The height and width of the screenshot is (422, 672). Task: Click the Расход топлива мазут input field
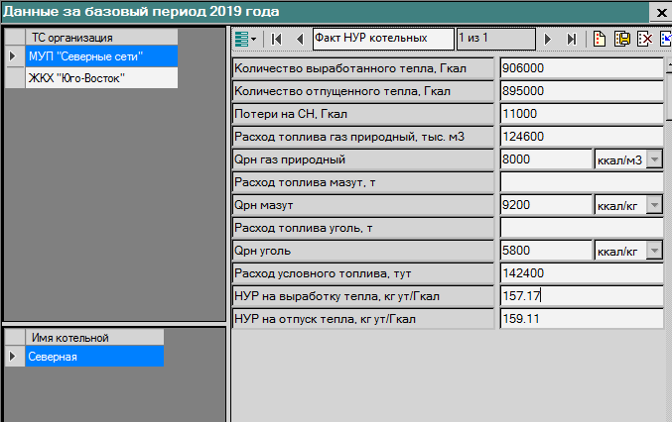[581, 182]
